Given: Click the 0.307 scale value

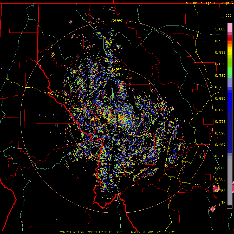Looking at the screenshot, I should pos(220,179).
